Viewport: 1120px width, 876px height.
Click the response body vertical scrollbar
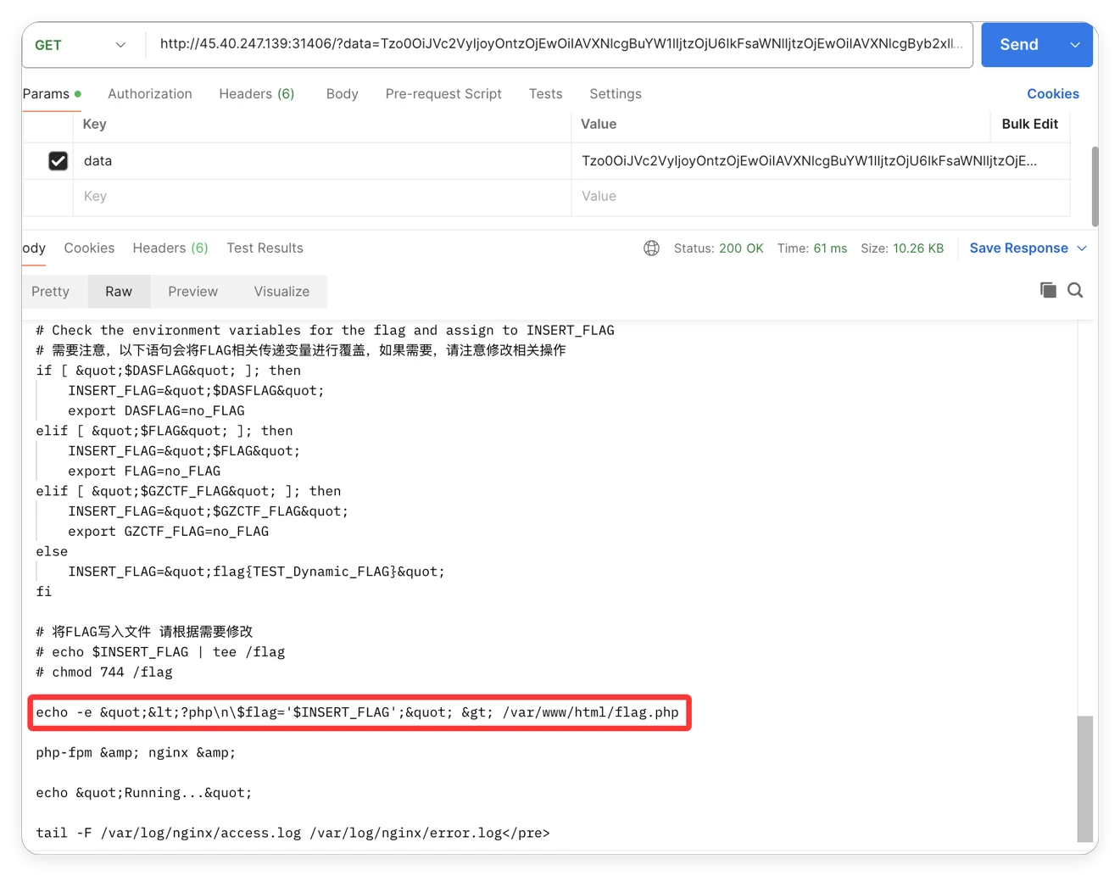(1084, 776)
